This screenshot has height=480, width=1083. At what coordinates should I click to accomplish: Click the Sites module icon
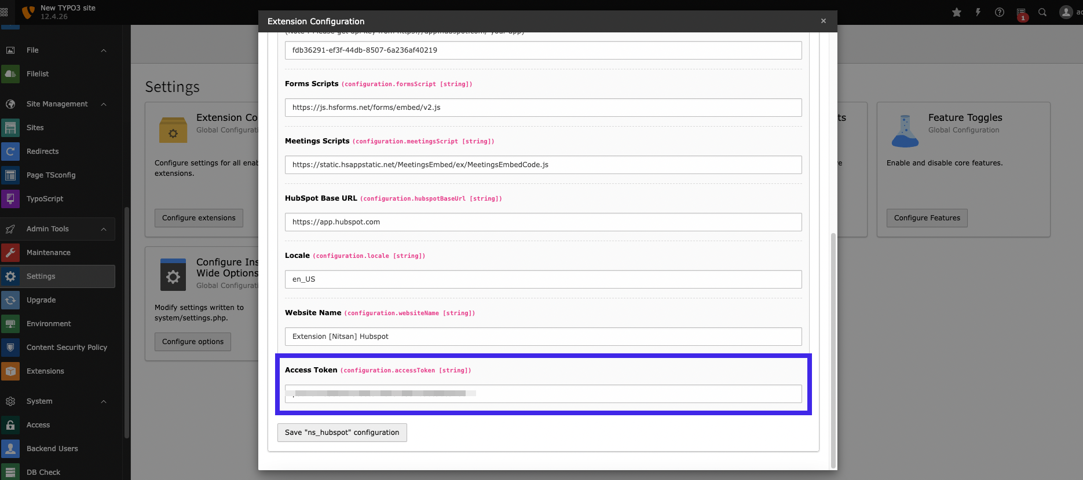point(10,128)
